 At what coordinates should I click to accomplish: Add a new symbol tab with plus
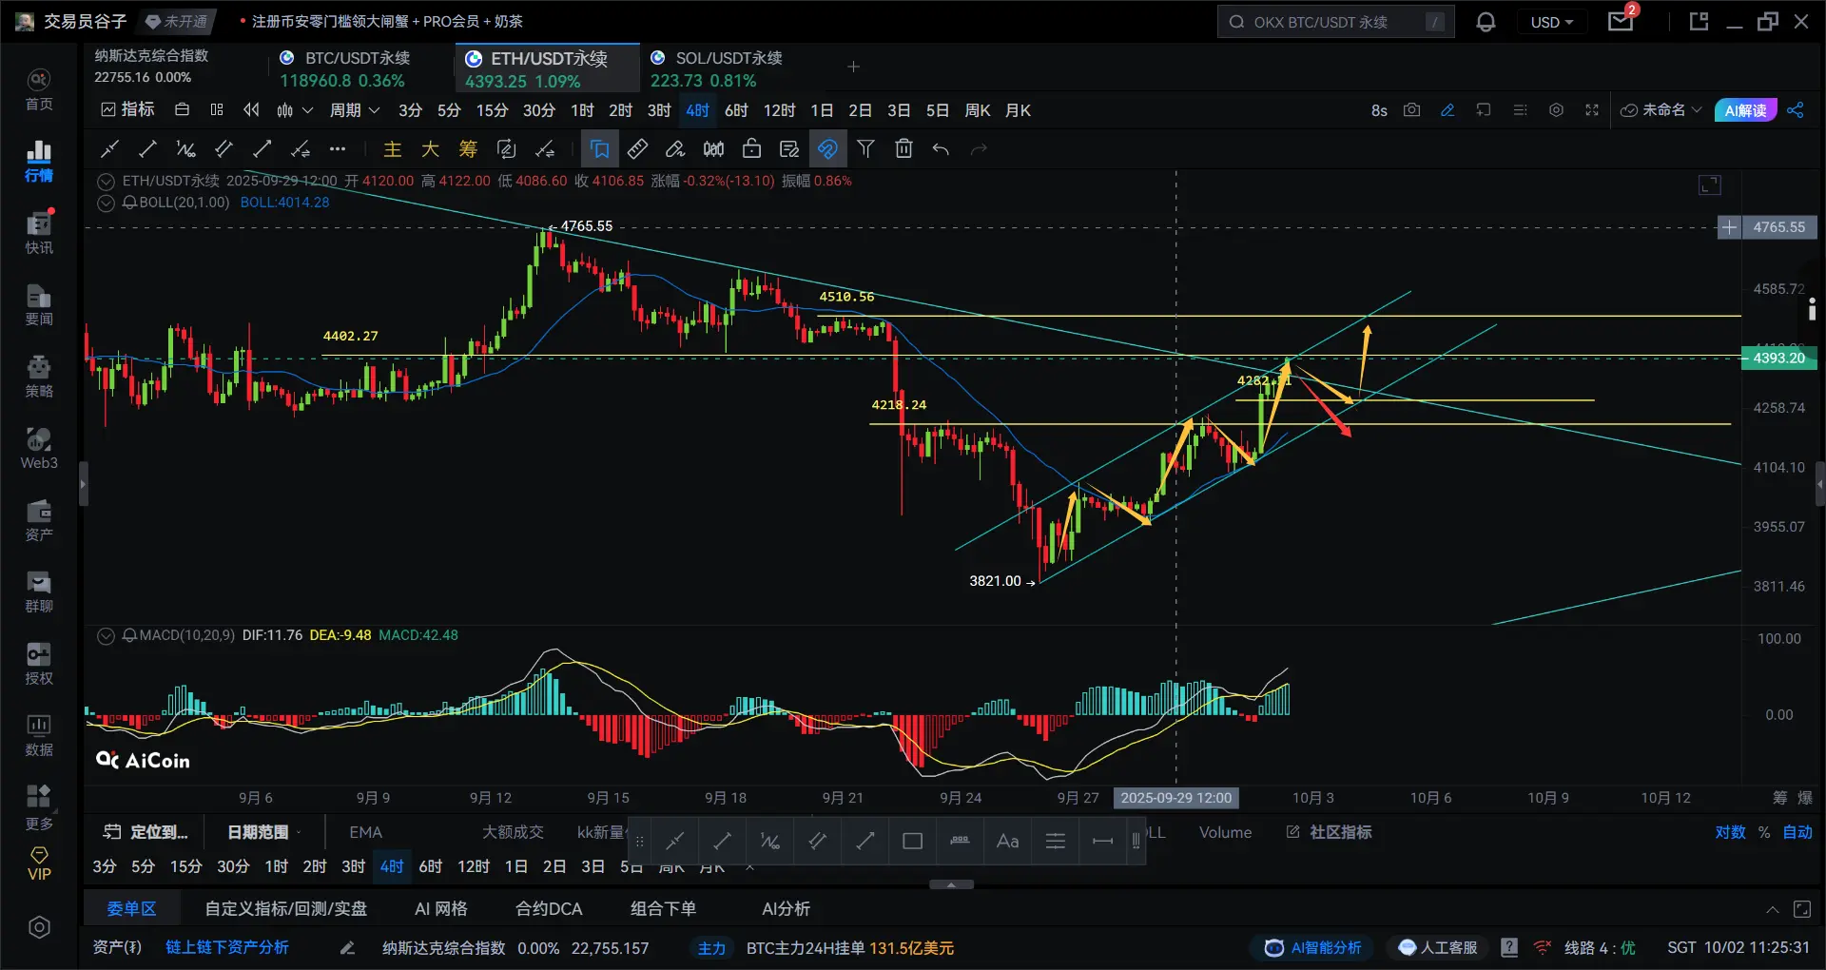(x=853, y=67)
